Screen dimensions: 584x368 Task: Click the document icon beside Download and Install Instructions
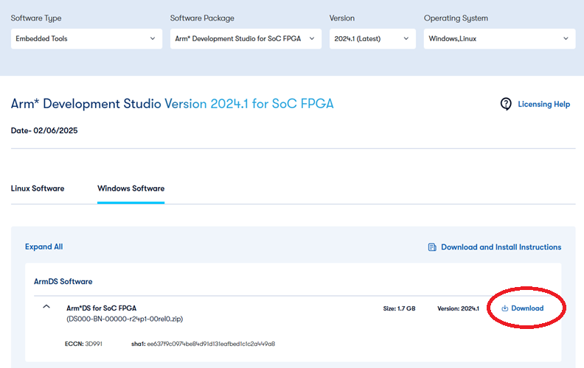coord(432,247)
